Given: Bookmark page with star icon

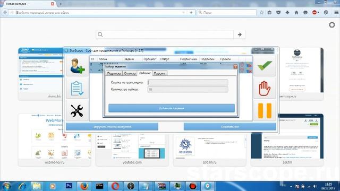Looking at the screenshot, I should (261, 13).
